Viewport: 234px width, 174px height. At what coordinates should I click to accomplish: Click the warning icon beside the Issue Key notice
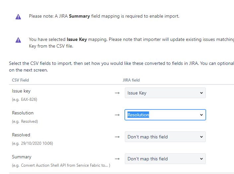pos(18,40)
